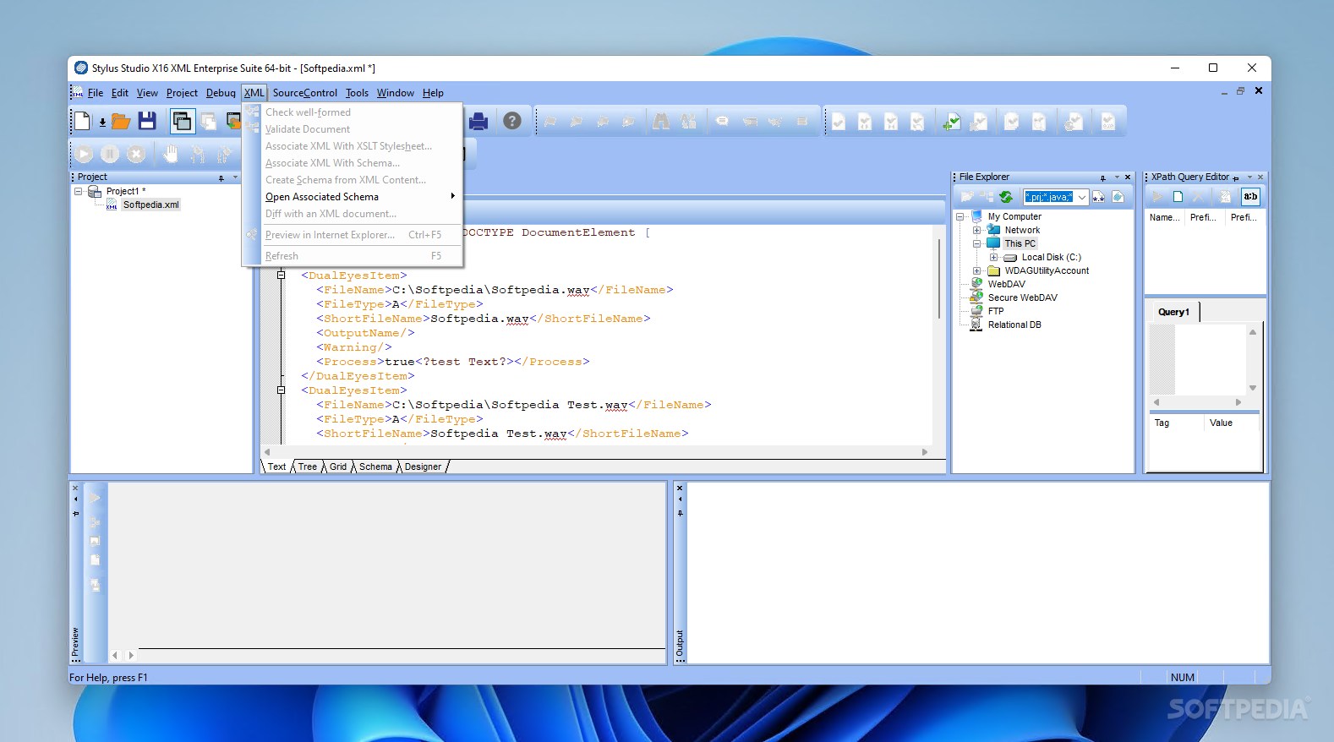This screenshot has height=742, width=1334.
Task: Pin the File Explorer panel
Action: pyautogui.click(x=1103, y=177)
